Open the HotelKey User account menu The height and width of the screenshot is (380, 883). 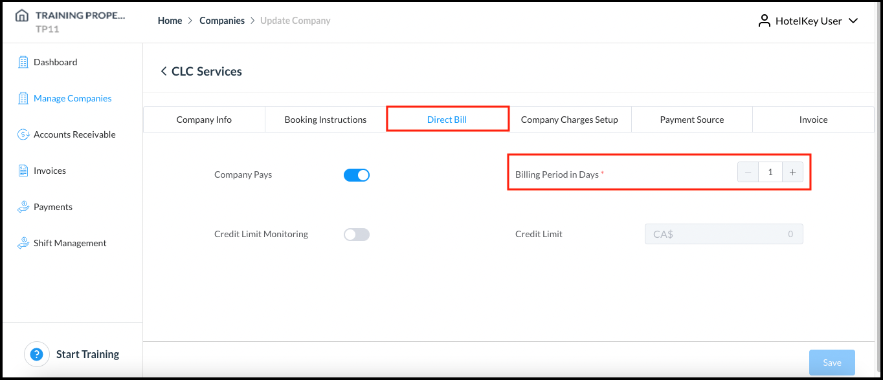point(808,20)
